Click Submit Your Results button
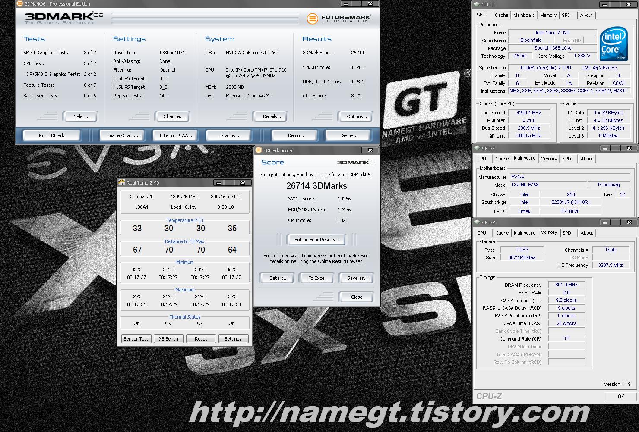Screen dimensions: 639x432 coord(317,240)
